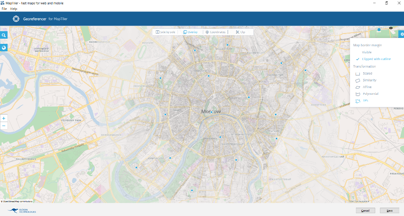
Task: Move the overlay opacity slider handle
Action: pyautogui.click(x=379, y=30)
